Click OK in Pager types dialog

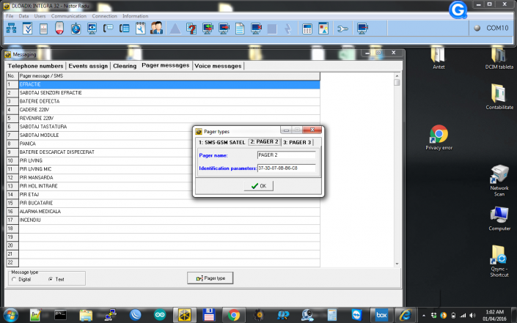pyautogui.click(x=259, y=186)
